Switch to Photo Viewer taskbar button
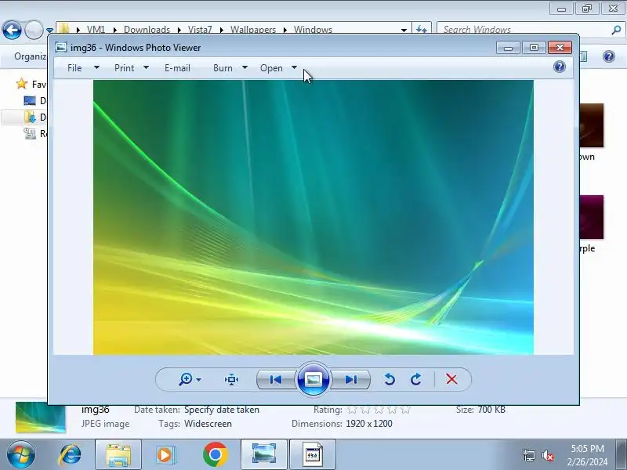 (x=264, y=454)
